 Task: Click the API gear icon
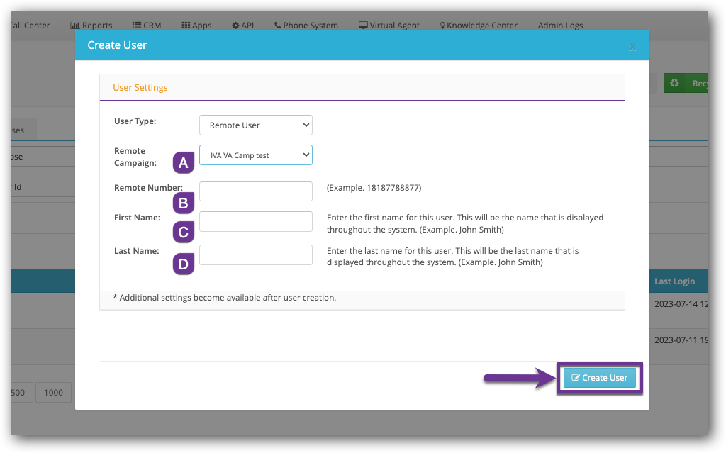click(235, 26)
